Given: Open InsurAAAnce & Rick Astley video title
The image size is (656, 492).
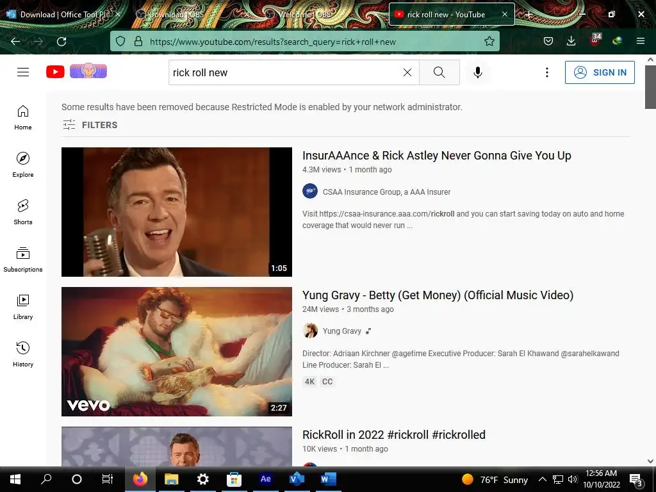Looking at the screenshot, I should pos(436,156).
